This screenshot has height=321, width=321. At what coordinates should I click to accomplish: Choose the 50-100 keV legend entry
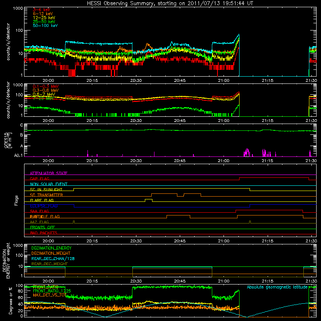[45, 26]
